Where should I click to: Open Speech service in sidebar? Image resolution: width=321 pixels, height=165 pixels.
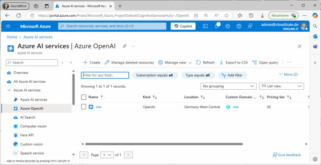(x=32, y=153)
